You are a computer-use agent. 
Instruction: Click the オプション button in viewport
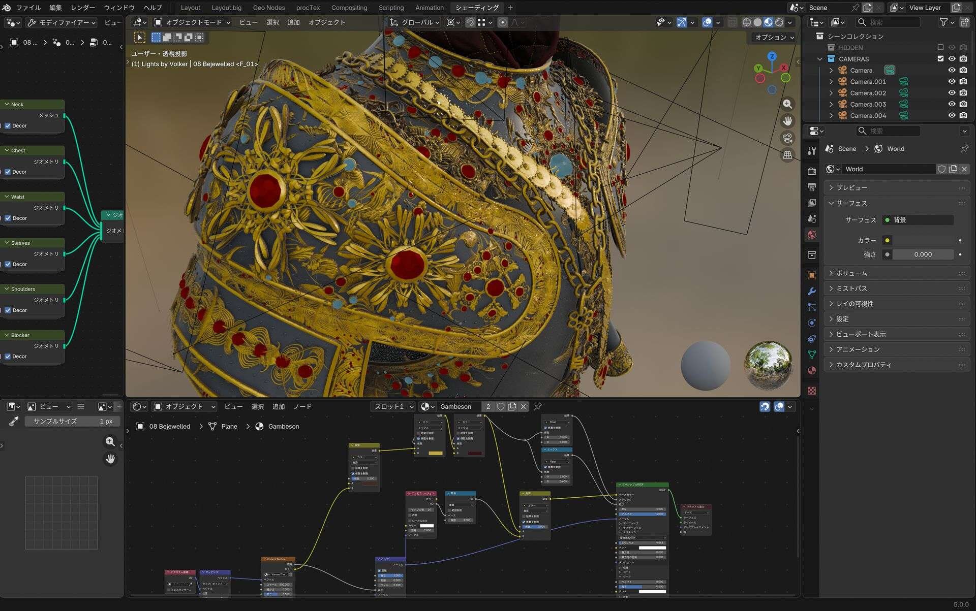pos(774,37)
